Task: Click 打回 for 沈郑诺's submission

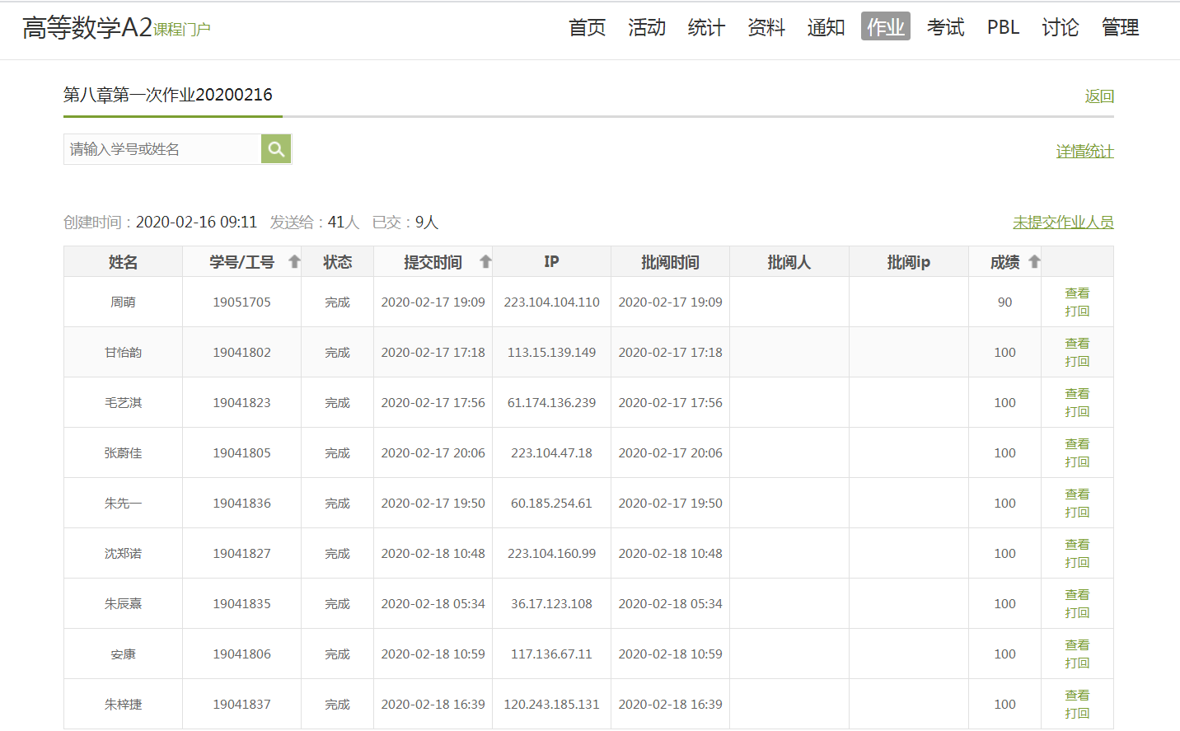Action: [1077, 563]
